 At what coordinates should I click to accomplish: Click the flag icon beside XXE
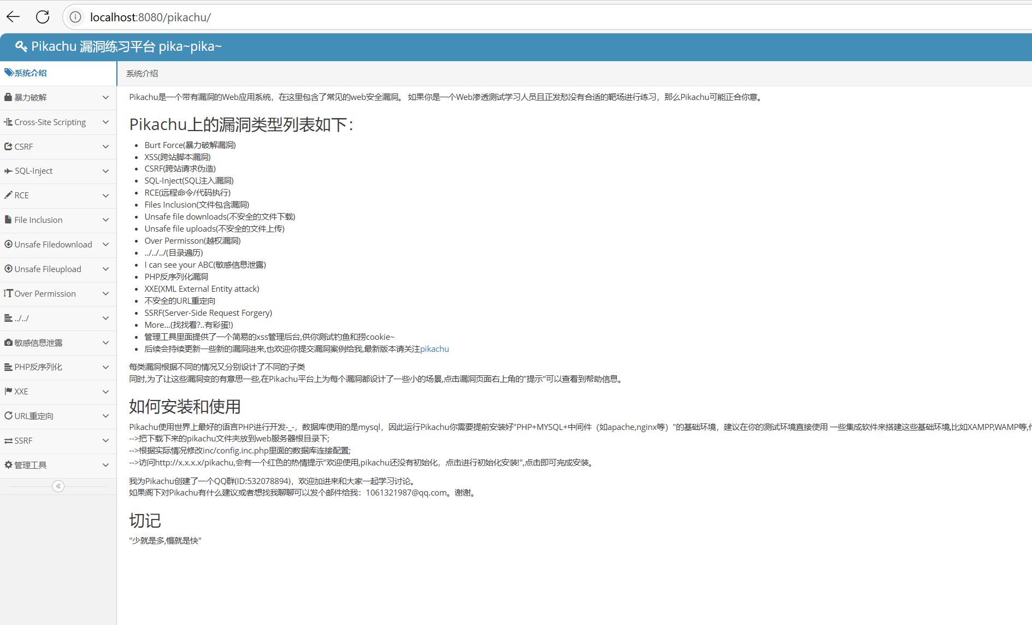(8, 391)
